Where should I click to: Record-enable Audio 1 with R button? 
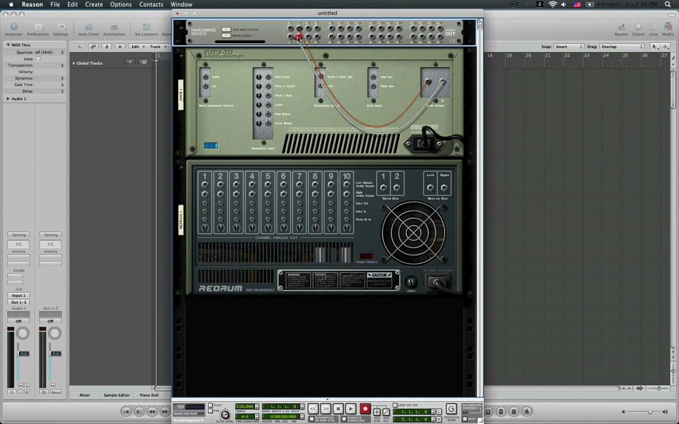click(27, 392)
